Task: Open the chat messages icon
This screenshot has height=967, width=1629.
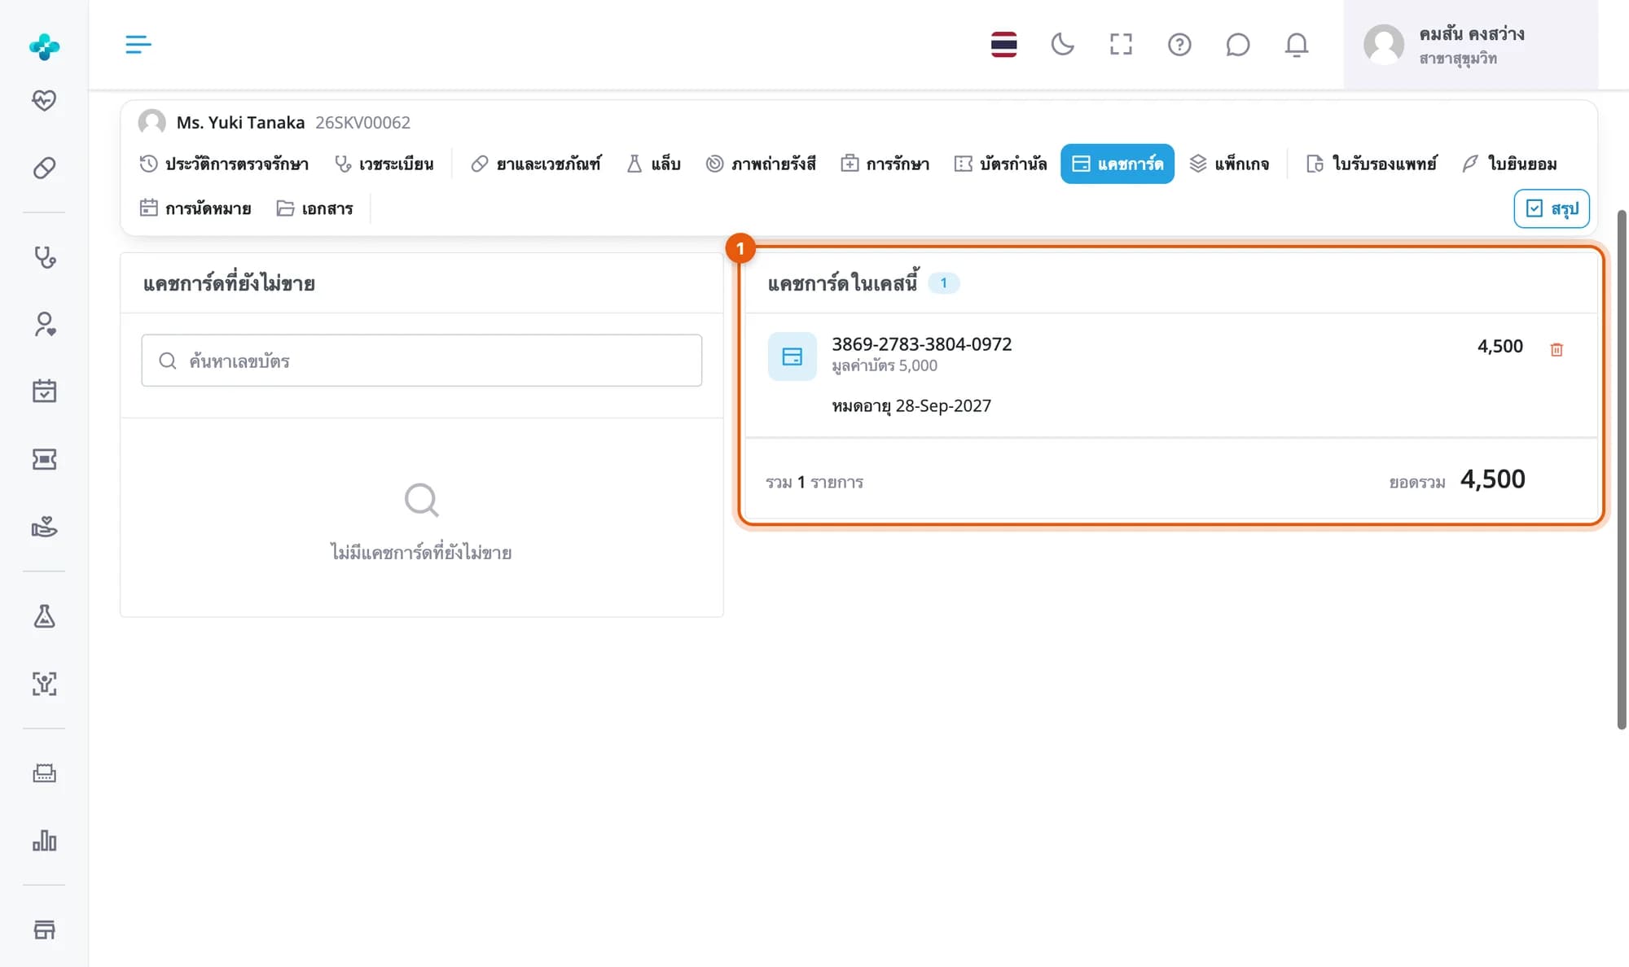Action: [x=1237, y=44]
